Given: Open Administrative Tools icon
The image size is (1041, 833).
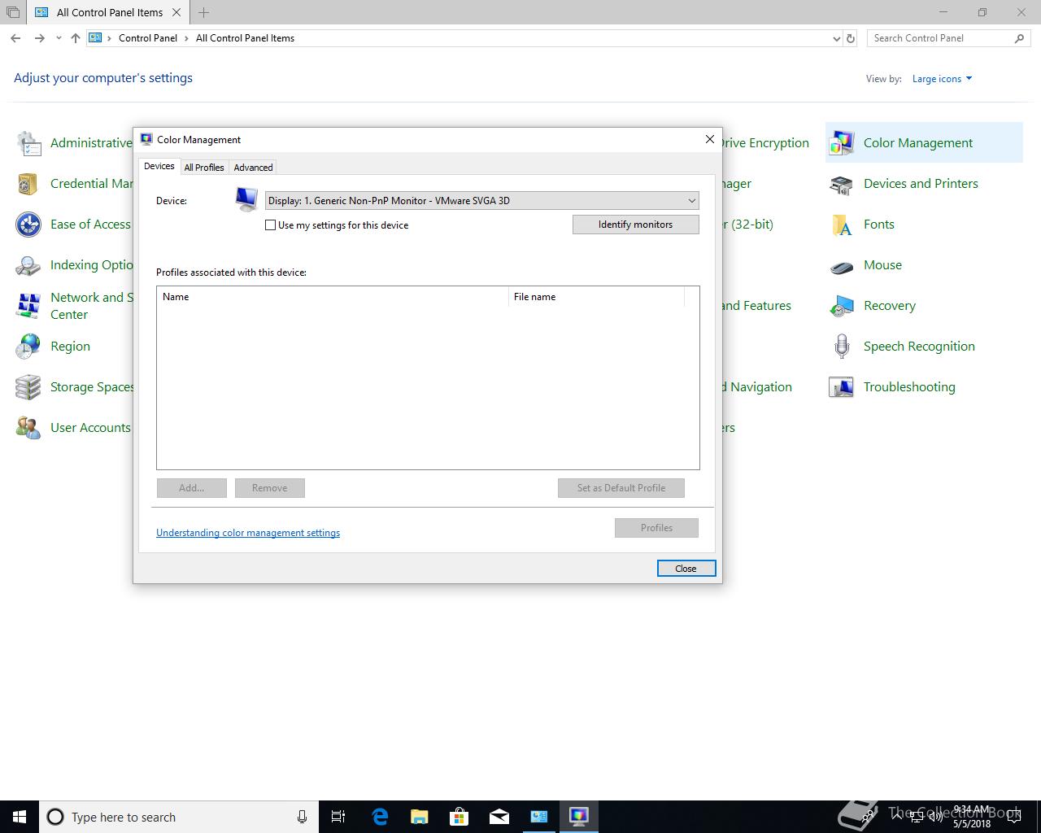Looking at the screenshot, I should (x=28, y=143).
